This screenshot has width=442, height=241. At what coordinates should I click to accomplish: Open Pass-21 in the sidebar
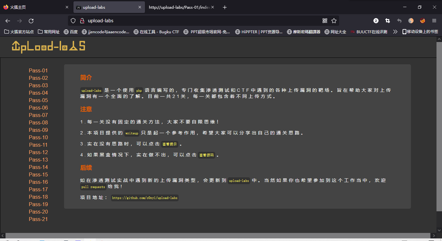coord(38,219)
